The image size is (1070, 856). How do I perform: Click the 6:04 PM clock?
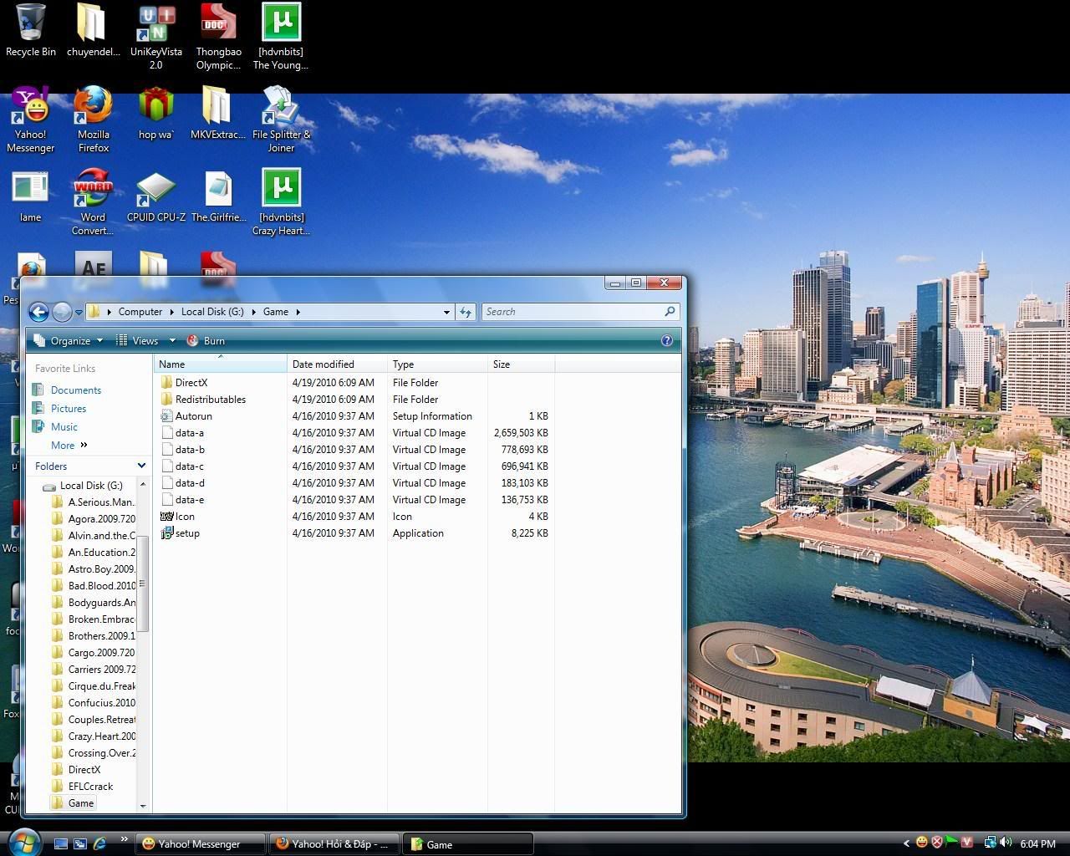[1037, 843]
